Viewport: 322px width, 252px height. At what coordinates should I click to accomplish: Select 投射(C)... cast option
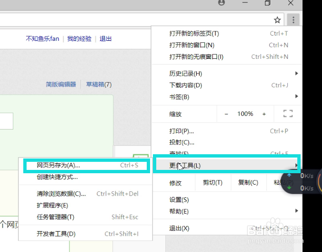click(x=227, y=142)
